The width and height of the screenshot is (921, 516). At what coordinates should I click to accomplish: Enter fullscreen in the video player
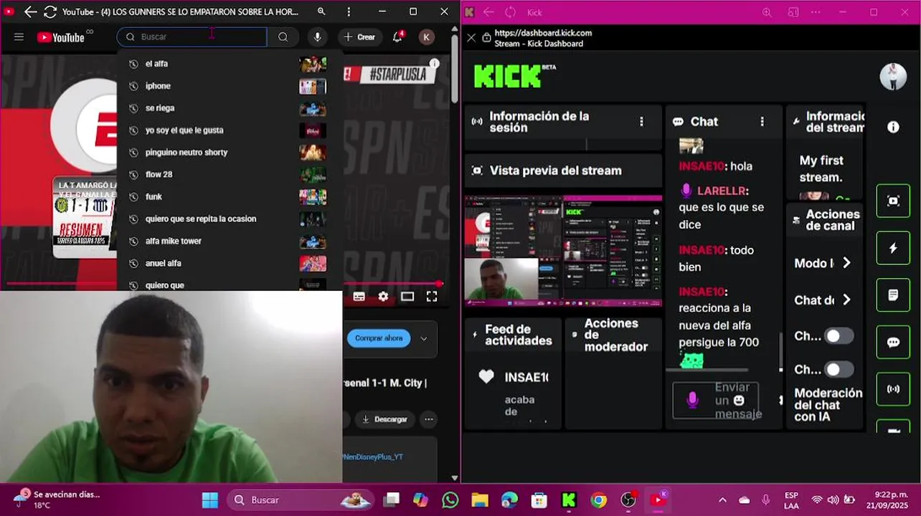tap(432, 297)
